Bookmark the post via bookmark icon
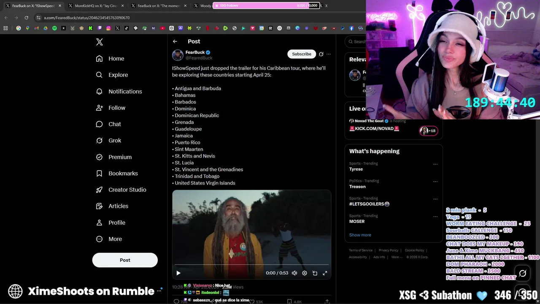This screenshot has height=304, width=540. pos(289,301)
